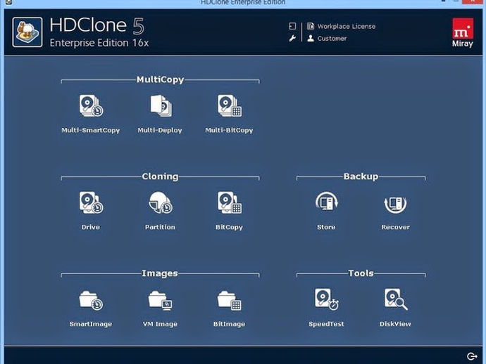486x364 pixels.
Task: Click the Cloning section heading
Action: pyautogui.click(x=161, y=176)
